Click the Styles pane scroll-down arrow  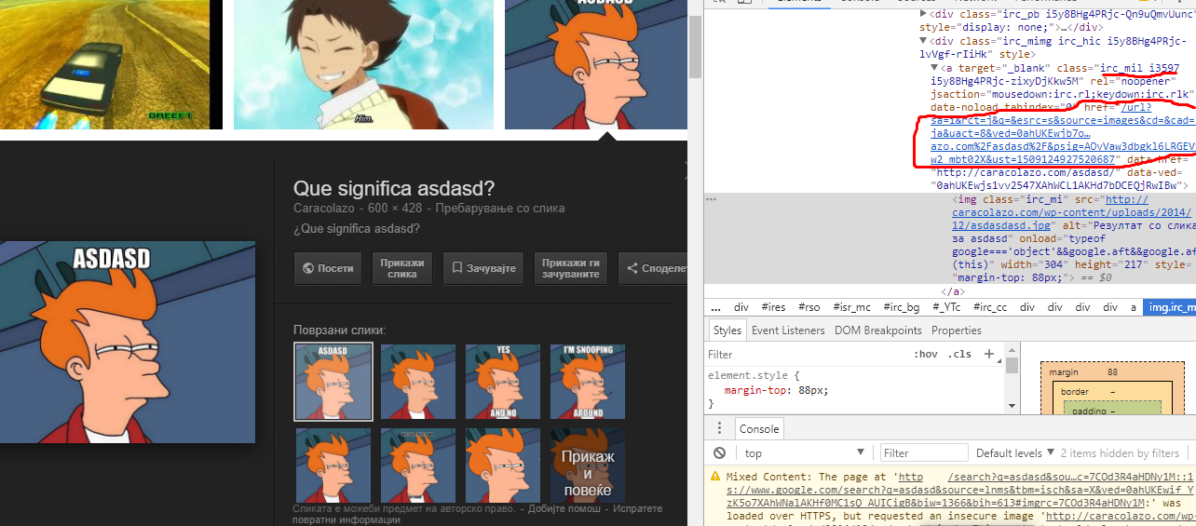[1013, 405]
